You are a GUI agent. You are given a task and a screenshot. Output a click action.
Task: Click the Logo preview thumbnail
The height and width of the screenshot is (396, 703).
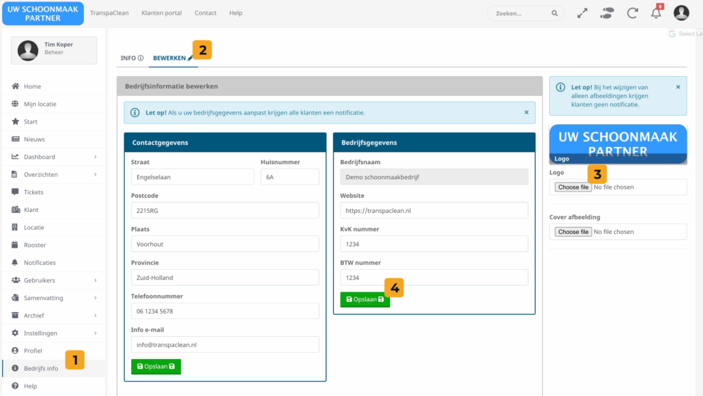point(618,144)
